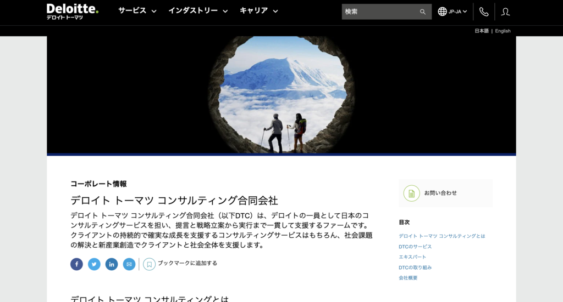Viewport: 563px width, 302px height.
Task: Share the page on Twitter
Action: click(x=94, y=264)
